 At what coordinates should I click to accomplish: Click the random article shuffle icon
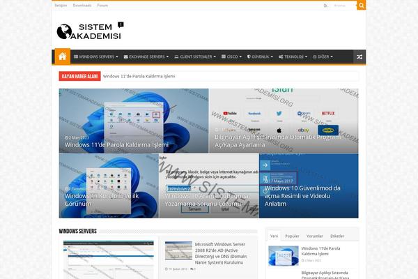click(x=359, y=56)
